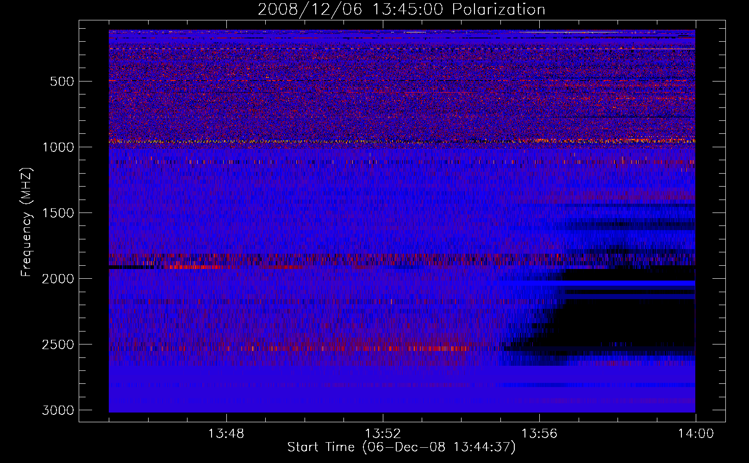749x463 pixels.
Task: Click the 13:52 time tick label
Action: point(383,434)
